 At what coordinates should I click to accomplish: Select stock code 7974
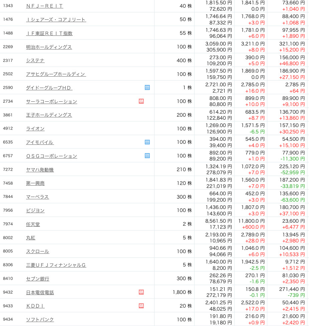(x=8, y=224)
